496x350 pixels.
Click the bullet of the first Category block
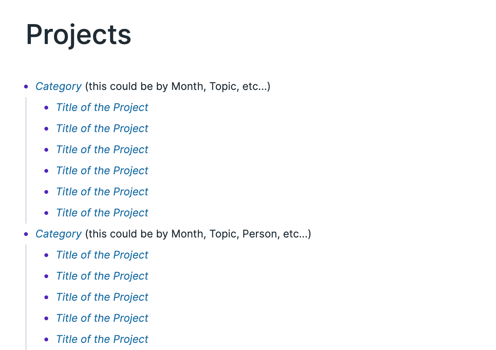point(26,87)
